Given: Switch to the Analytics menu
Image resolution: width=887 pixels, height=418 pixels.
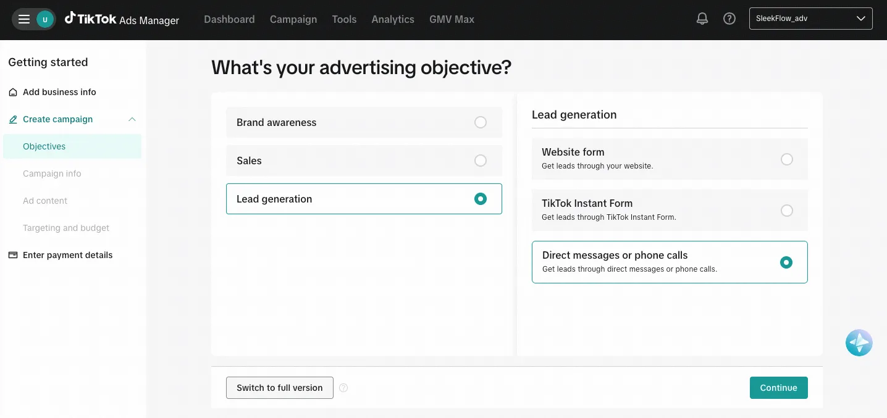Looking at the screenshot, I should point(393,19).
